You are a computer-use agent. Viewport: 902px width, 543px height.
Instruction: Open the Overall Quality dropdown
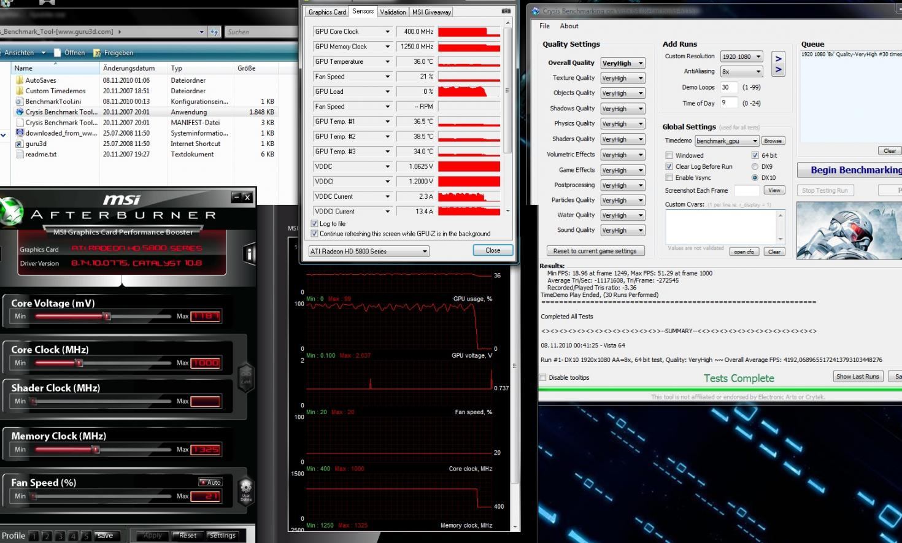(623, 63)
